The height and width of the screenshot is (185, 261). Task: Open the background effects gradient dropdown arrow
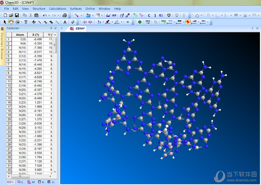(102, 15)
